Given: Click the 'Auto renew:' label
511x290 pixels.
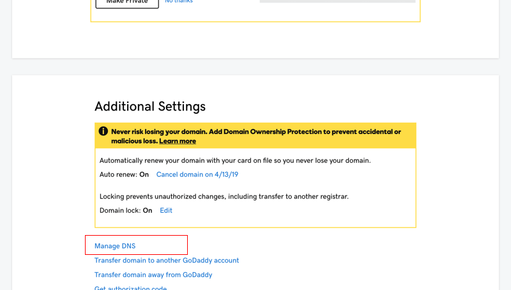Looking at the screenshot, I should [x=118, y=174].
